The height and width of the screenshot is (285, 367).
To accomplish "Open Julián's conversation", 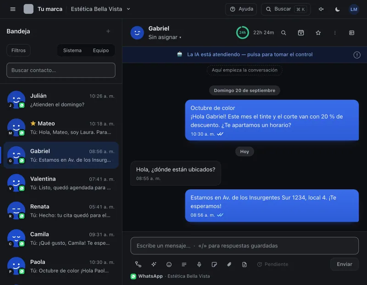I will (61, 100).
